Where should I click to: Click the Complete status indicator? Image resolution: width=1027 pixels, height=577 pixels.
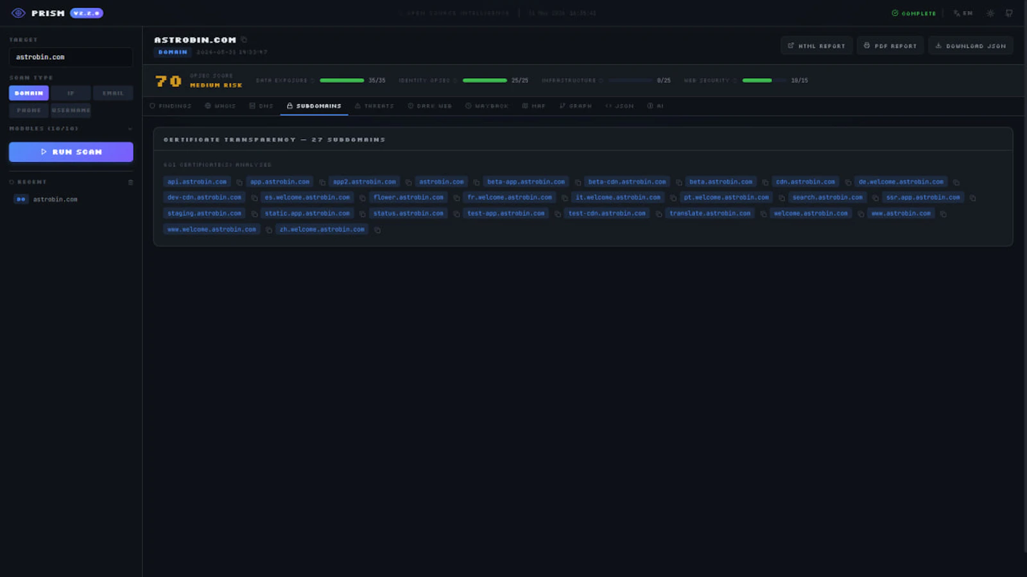pyautogui.click(x=913, y=13)
